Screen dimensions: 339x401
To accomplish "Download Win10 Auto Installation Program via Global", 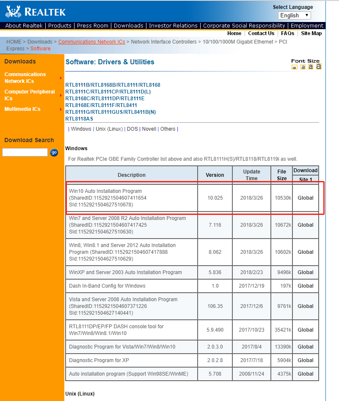I will pyautogui.click(x=305, y=198).
